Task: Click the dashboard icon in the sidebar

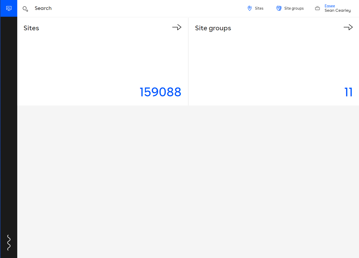Action: [9, 8]
